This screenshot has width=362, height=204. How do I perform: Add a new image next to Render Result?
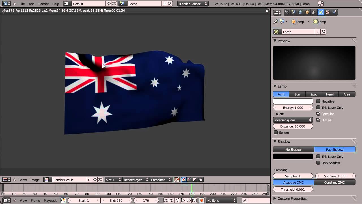coord(95,180)
